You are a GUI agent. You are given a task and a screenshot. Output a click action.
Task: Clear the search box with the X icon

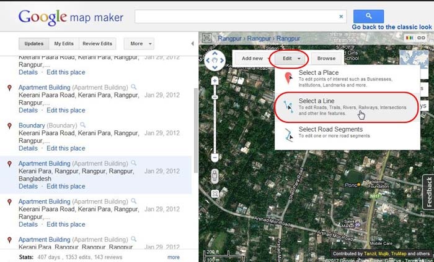click(x=341, y=17)
